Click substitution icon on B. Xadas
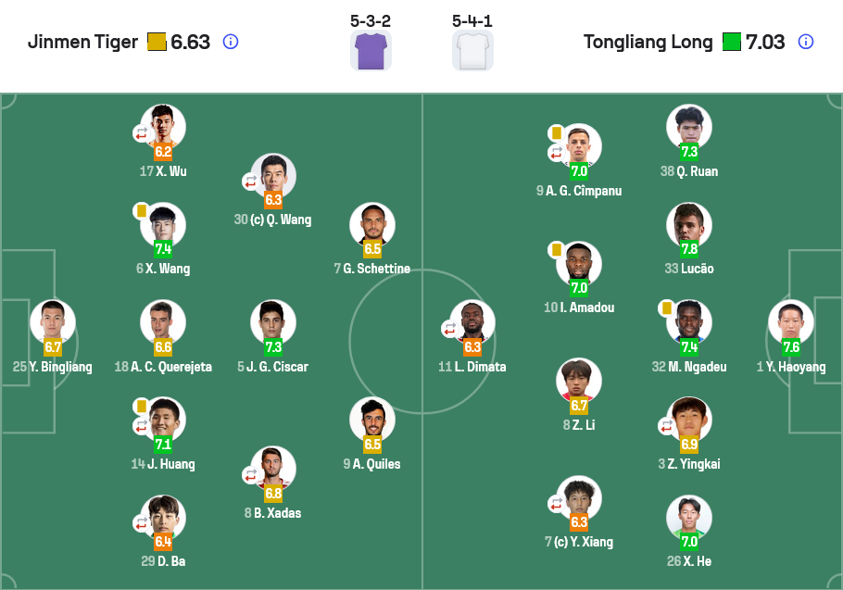The image size is (843, 590). click(251, 474)
